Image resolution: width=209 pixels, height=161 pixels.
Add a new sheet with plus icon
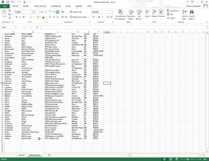(49, 155)
